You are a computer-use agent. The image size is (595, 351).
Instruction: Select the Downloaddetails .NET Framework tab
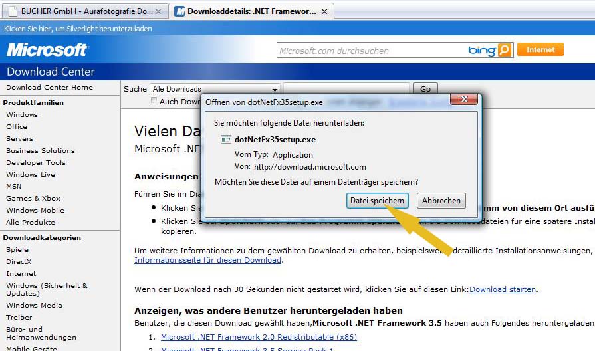point(251,11)
